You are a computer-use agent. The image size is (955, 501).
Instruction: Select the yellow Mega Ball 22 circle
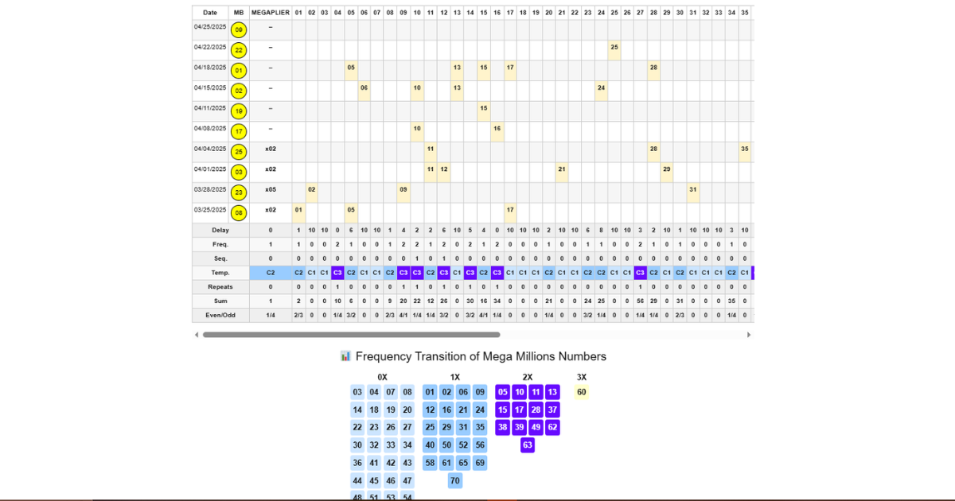239,50
